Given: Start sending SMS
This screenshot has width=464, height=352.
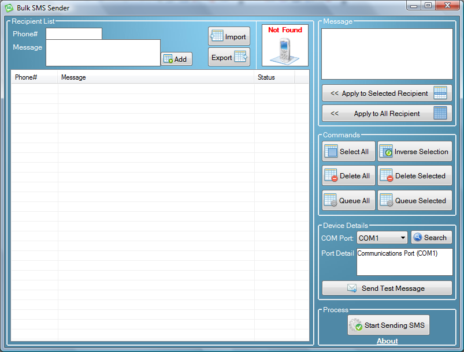Looking at the screenshot, I should point(388,325).
